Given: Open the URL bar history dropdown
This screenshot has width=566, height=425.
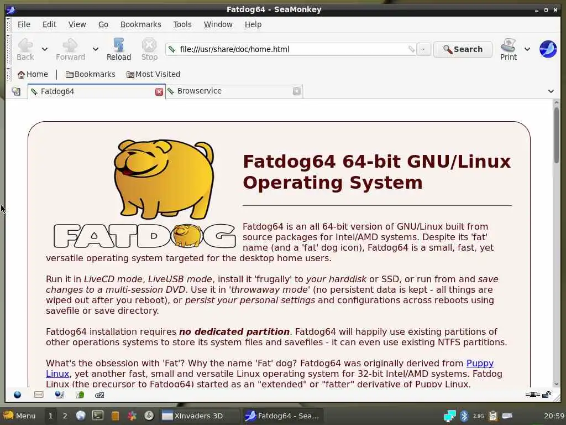Looking at the screenshot, I should 423,49.
